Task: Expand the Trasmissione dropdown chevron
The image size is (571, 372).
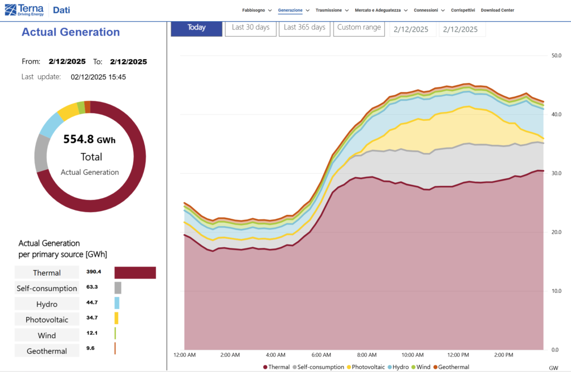Action: point(347,11)
